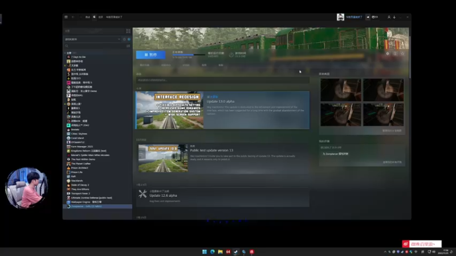Select the downloading Zompiercer entry

pyautogui.click(x=97, y=207)
